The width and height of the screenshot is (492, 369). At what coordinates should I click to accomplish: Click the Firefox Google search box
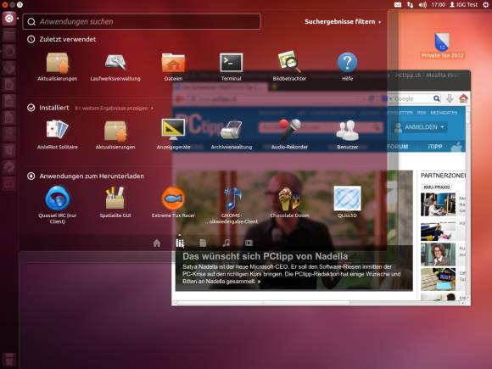point(412,99)
